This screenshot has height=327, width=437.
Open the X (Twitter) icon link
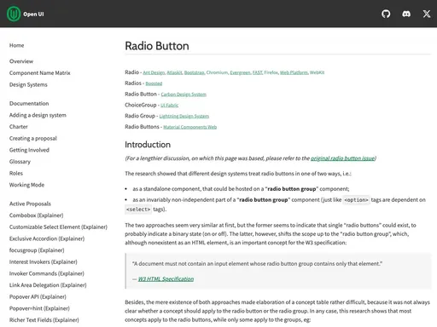[x=427, y=14]
